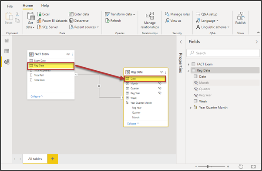Add a new layout tab

pos(53,159)
